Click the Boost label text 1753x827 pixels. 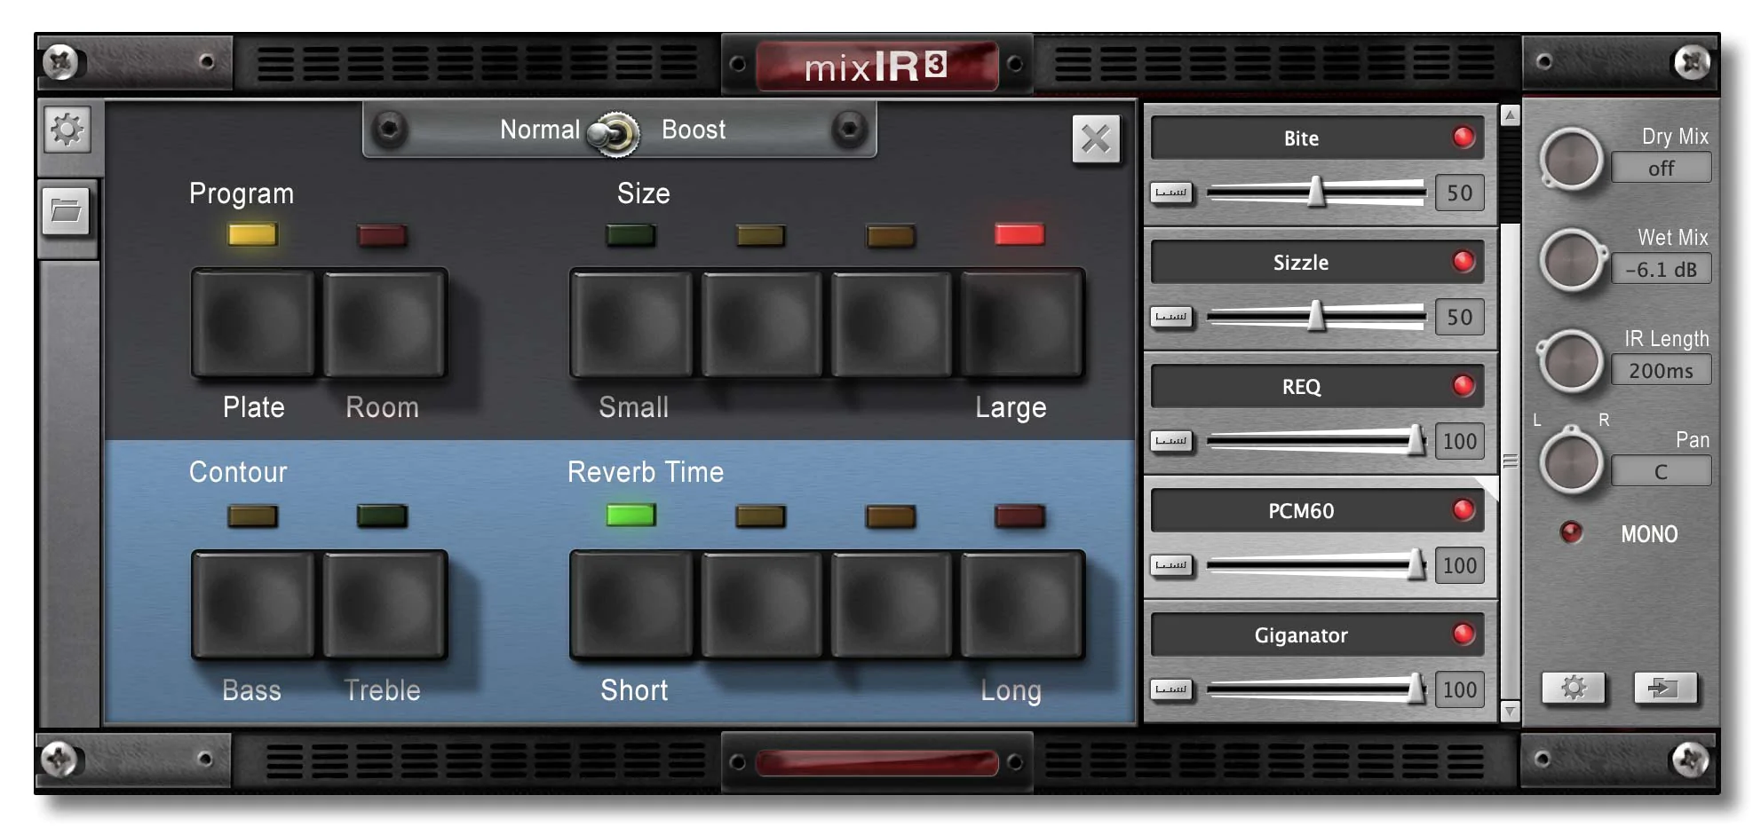694,130
